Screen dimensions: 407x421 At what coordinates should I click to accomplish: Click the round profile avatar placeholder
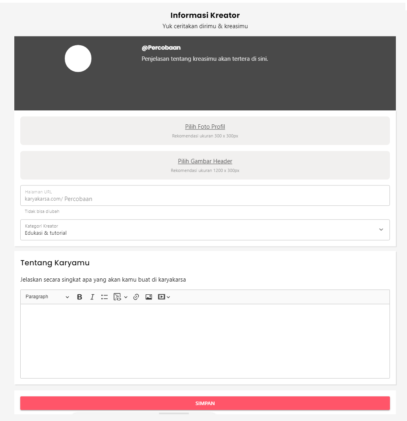(78, 58)
